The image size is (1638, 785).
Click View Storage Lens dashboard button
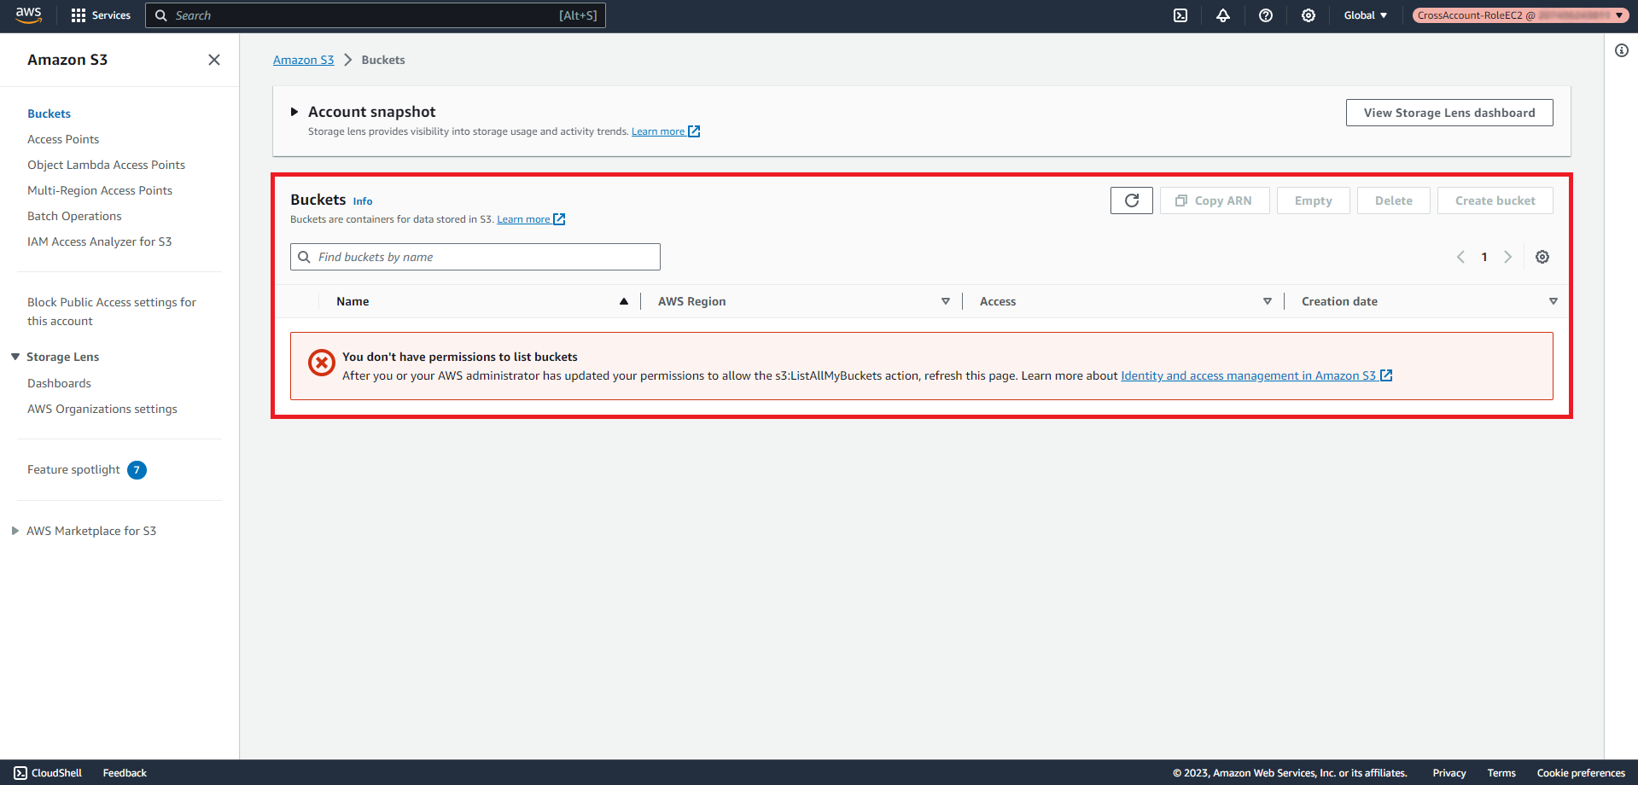(1449, 113)
